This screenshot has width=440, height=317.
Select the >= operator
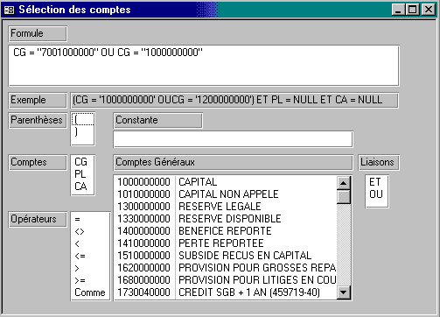[90, 280]
